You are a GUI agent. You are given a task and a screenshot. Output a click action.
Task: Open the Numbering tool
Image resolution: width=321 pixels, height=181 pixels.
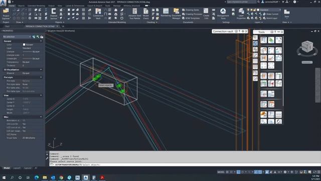[x=166, y=13]
